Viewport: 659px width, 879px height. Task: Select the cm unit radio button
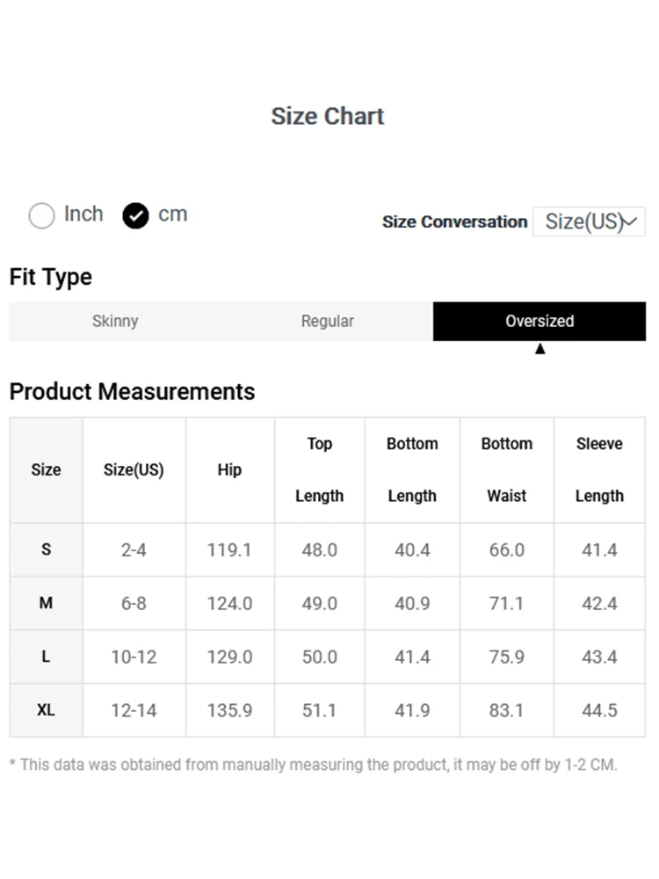click(x=136, y=215)
